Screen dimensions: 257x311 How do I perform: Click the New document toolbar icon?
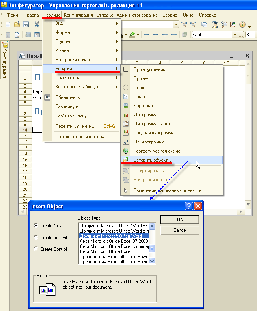pos(8,24)
